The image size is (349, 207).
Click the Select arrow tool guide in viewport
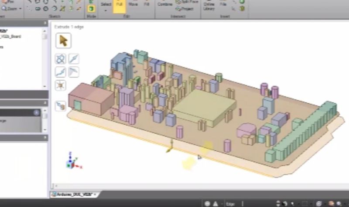coord(63,41)
